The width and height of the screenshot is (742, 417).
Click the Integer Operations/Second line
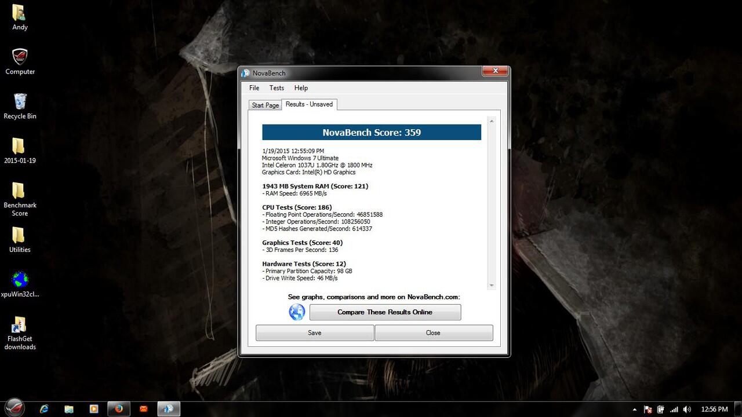[316, 222]
